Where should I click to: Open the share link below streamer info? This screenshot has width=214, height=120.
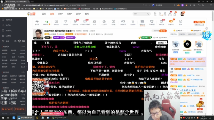(156, 37)
